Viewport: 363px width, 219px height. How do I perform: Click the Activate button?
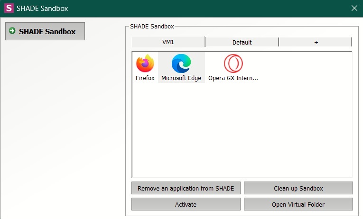pyautogui.click(x=186, y=204)
